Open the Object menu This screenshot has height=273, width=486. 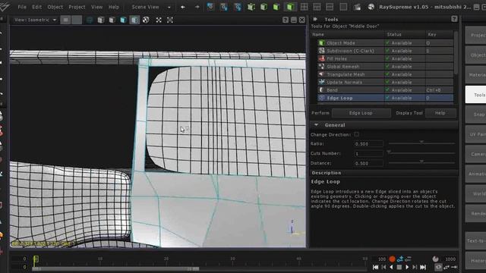coord(55,7)
